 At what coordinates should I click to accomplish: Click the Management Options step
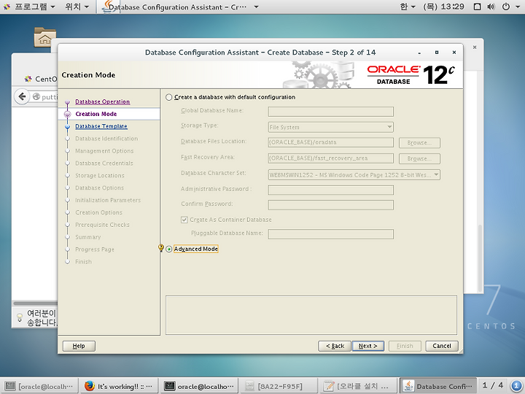click(104, 151)
